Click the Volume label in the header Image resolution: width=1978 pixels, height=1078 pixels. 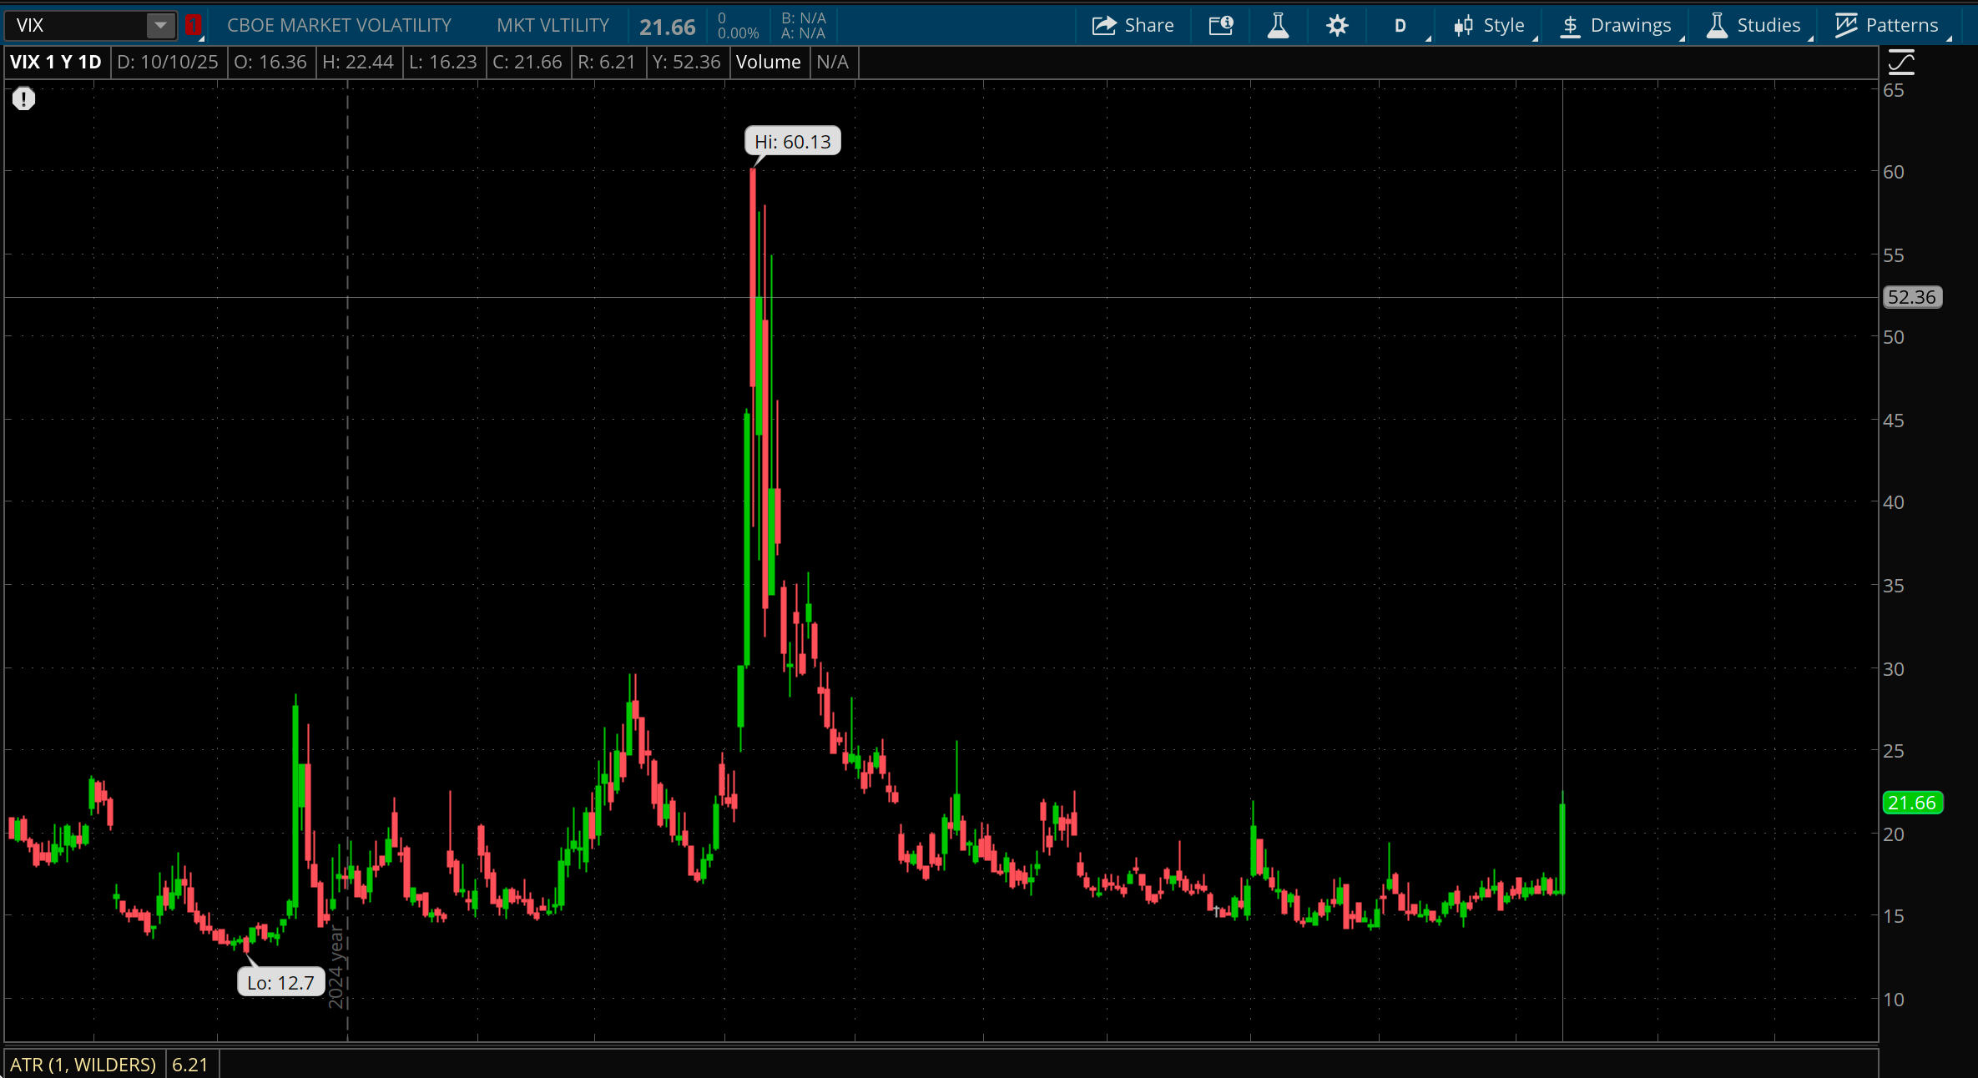(768, 62)
